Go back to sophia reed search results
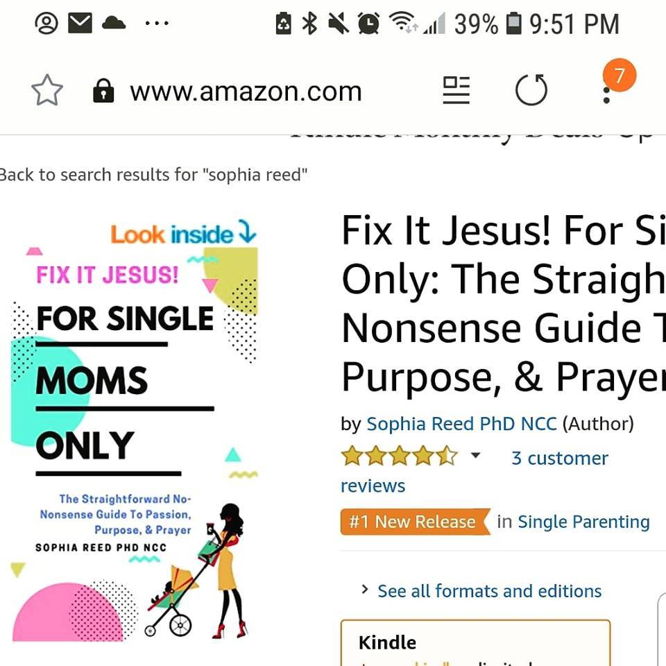 (x=153, y=175)
